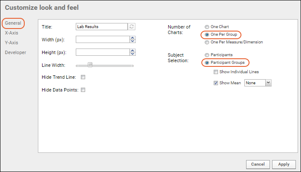Enable the Hide Trend Line checkbox
This screenshot has height=172, width=301.
(x=83, y=77)
